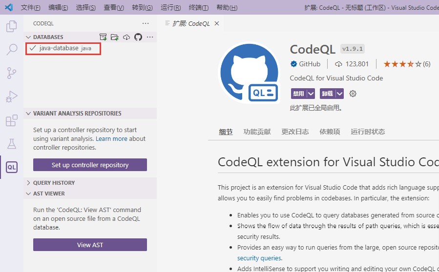Collapse the AST VIEWER section
Image resolution: width=439 pixels, height=272 pixels.
point(28,194)
